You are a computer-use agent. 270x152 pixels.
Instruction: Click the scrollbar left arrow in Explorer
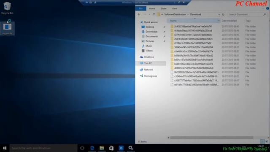click(x=168, y=138)
